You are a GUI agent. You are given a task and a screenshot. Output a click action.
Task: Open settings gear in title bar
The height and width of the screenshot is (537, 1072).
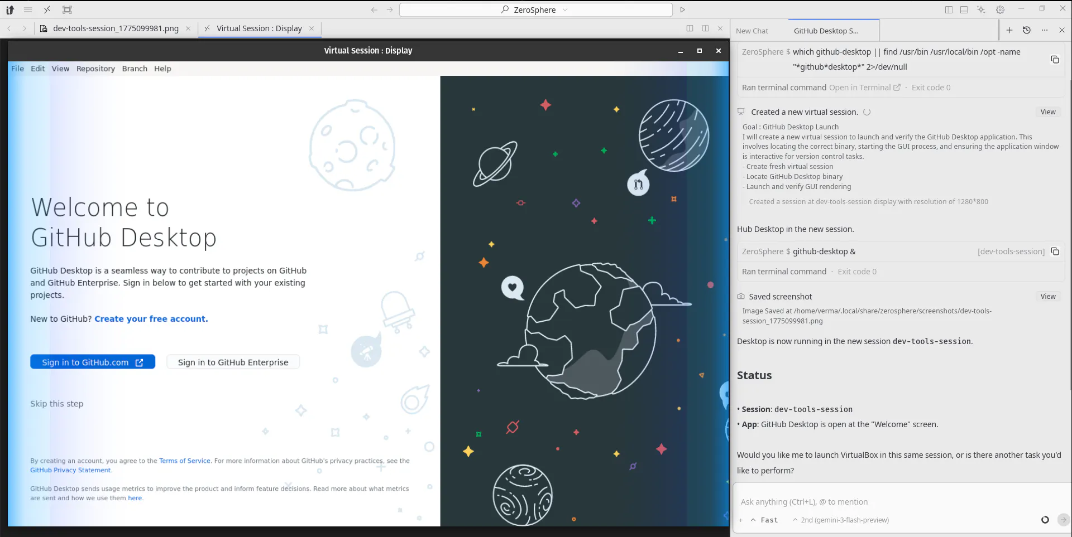point(1000,9)
